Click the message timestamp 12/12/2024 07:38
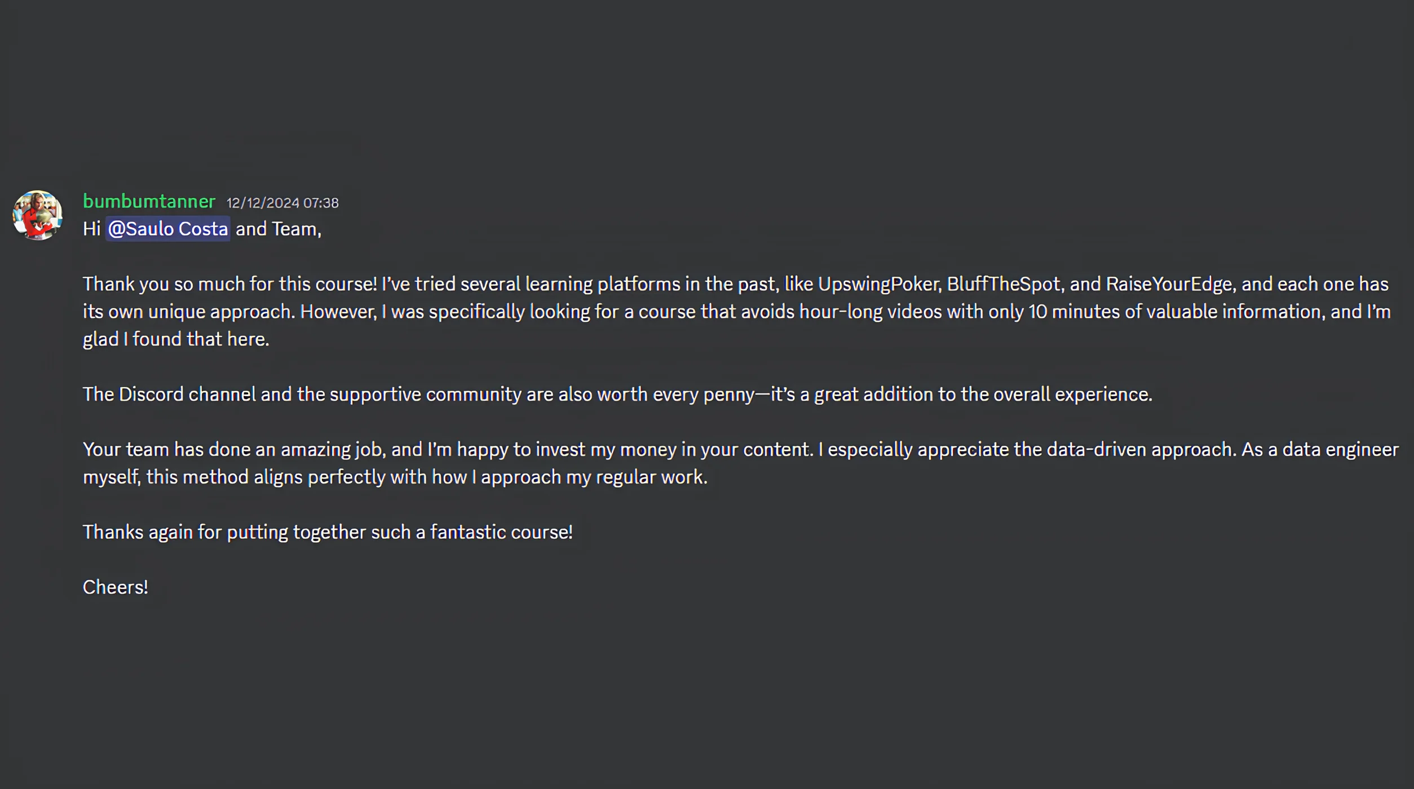1414x789 pixels. (282, 202)
